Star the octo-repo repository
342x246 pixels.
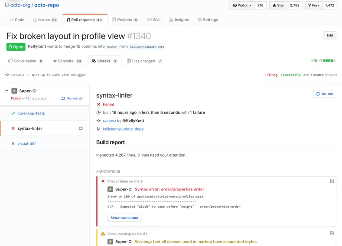tap(278, 6)
